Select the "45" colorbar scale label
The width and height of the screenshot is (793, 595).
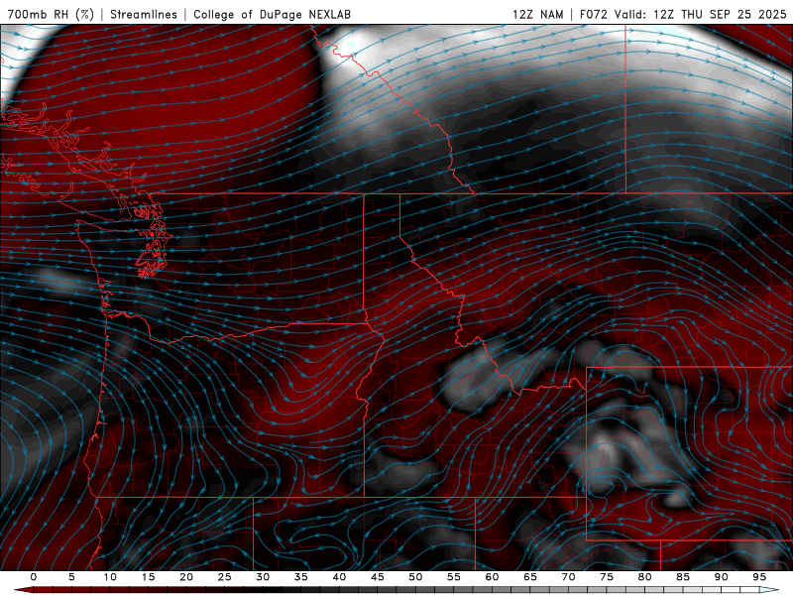coord(378,577)
